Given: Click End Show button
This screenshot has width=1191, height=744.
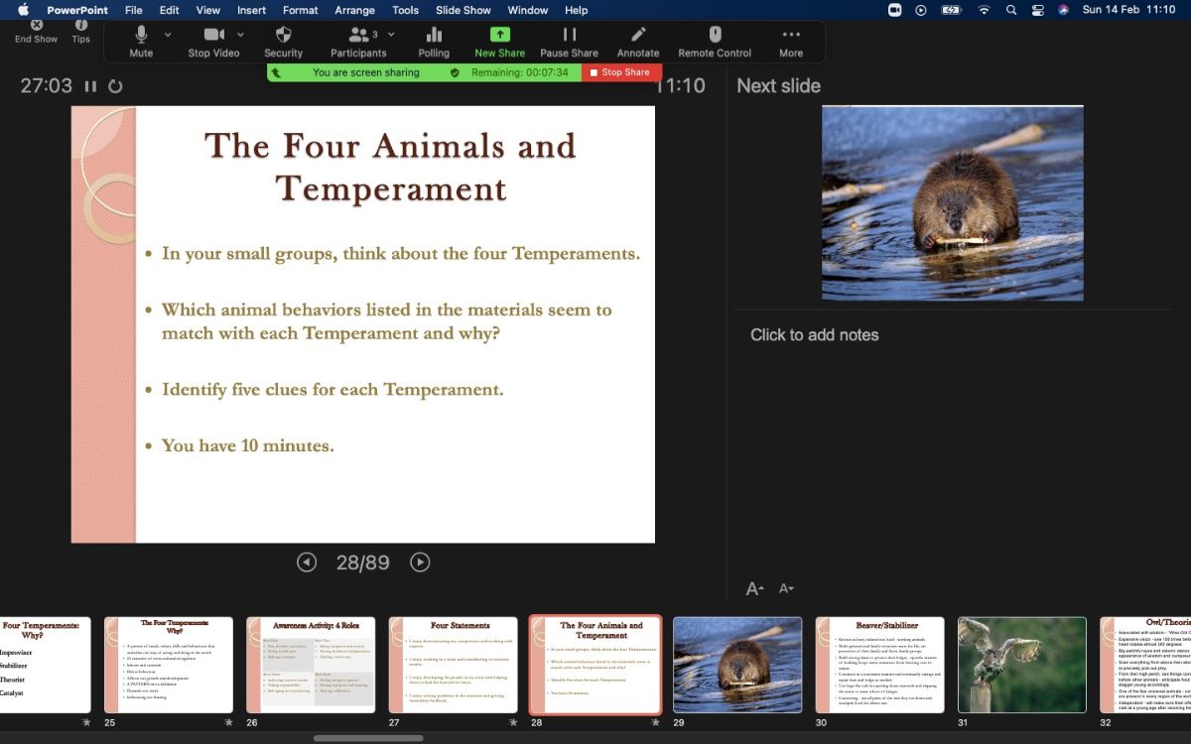Looking at the screenshot, I should [x=37, y=31].
